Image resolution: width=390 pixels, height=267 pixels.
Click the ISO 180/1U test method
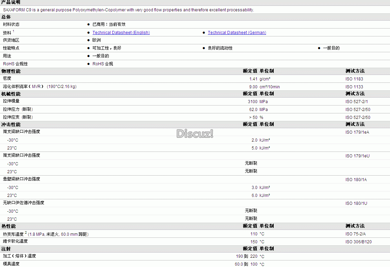[x=356, y=203]
